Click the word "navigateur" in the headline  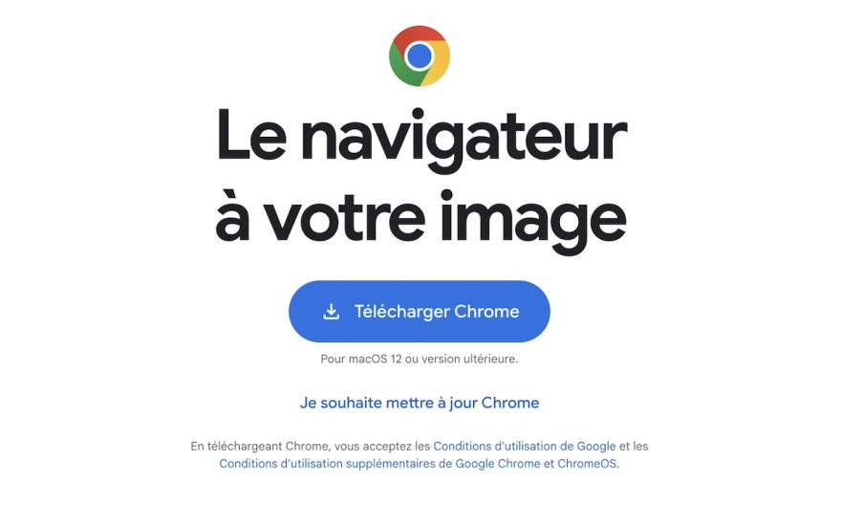click(464, 139)
